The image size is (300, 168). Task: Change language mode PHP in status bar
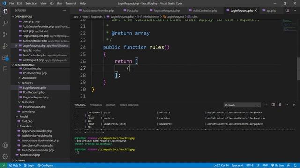pos(265,165)
